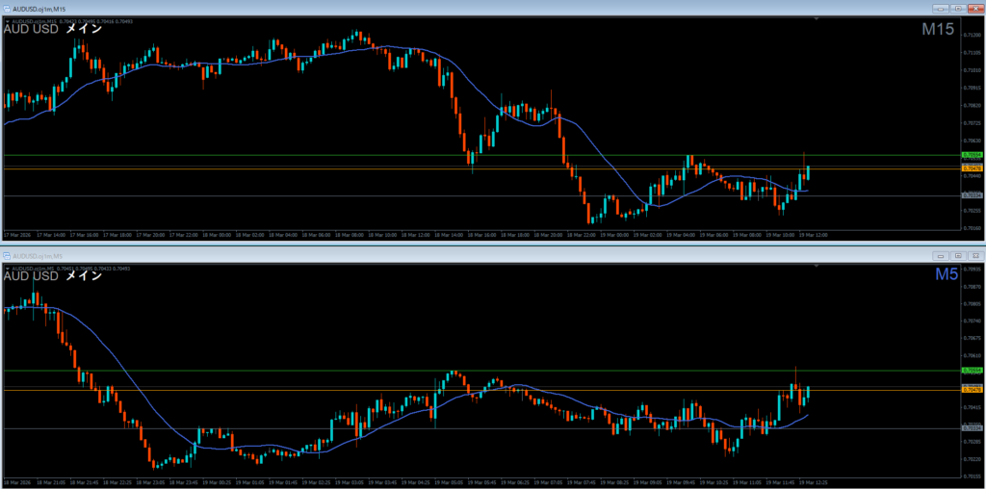Screen dimensions: 986x489
Task: Minimize the AUDUSD M5 chart window
Action: coord(940,256)
